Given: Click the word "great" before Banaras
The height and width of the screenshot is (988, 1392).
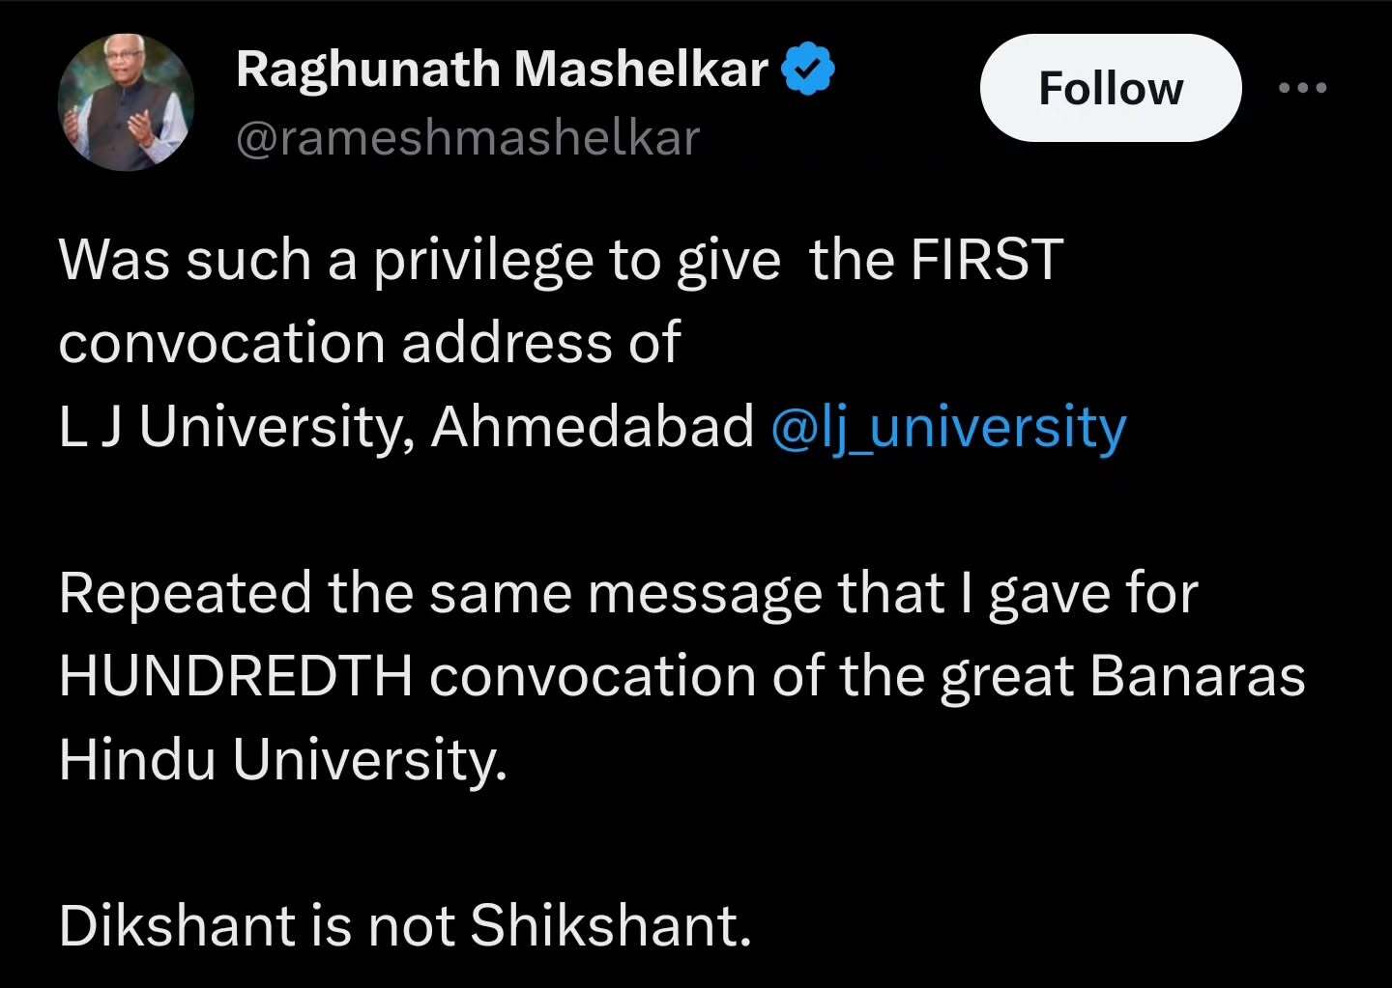Looking at the screenshot, I should [x=1006, y=676].
